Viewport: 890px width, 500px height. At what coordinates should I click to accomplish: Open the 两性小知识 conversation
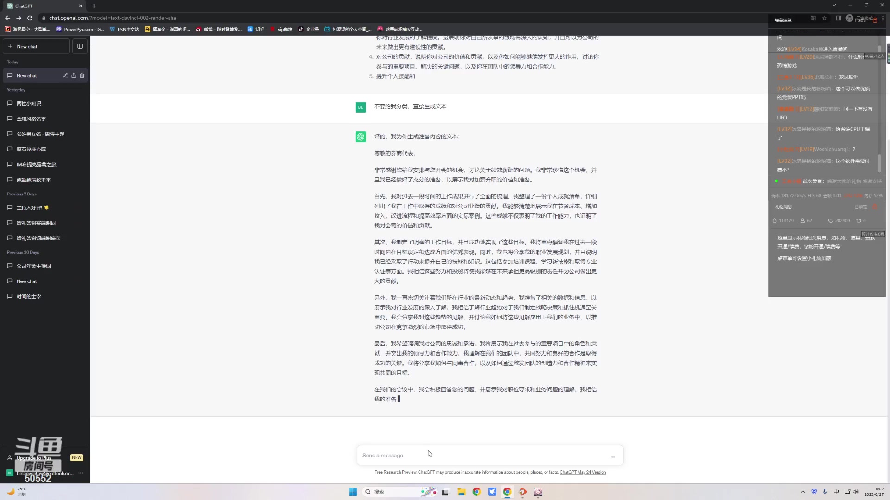coord(45,103)
